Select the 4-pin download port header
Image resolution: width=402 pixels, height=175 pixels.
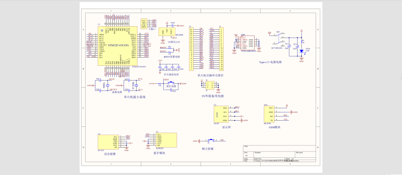144,23
